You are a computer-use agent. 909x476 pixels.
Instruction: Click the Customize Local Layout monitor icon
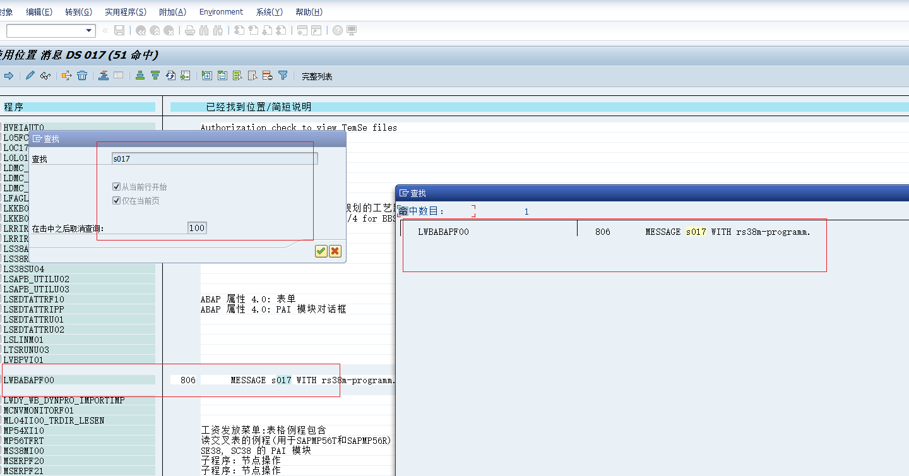coord(352,30)
